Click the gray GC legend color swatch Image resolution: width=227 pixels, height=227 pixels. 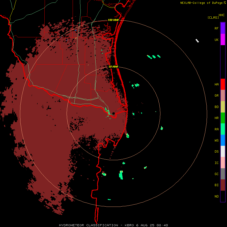[x=223, y=174]
